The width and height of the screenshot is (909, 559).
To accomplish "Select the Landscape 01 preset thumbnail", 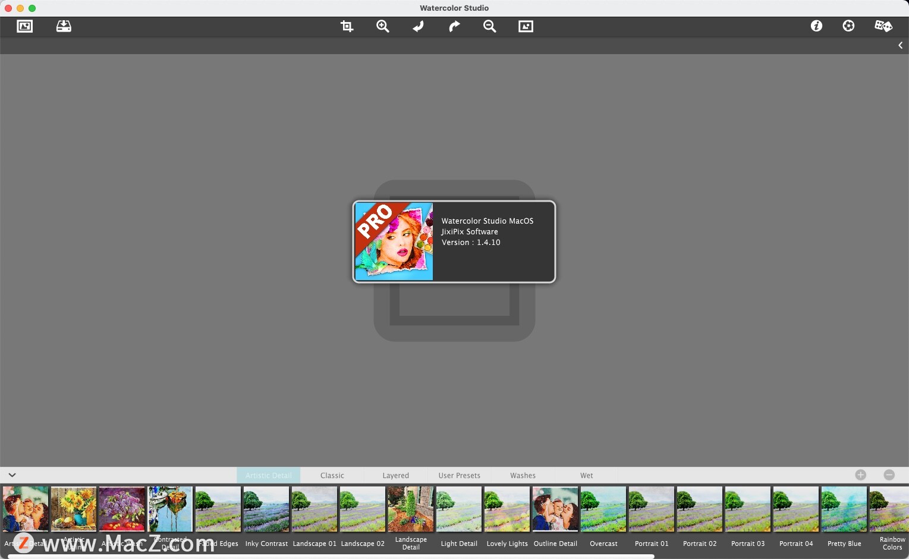I will point(314,509).
